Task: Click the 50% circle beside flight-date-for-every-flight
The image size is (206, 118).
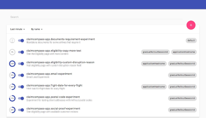Action: click(x=12, y=87)
